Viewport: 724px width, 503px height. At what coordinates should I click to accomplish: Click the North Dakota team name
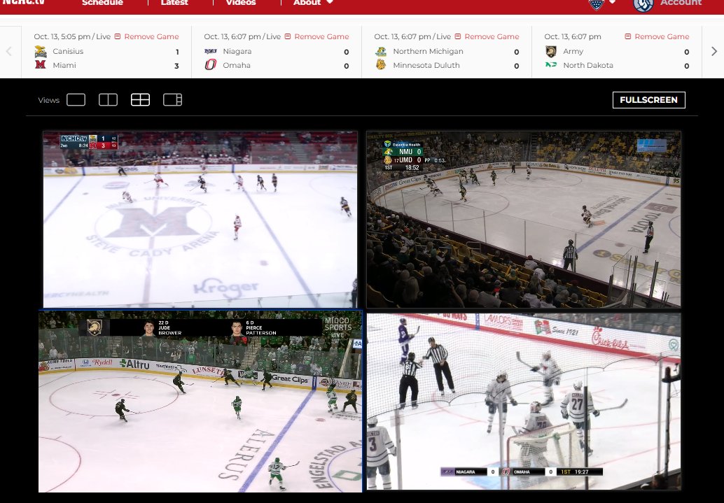point(587,65)
